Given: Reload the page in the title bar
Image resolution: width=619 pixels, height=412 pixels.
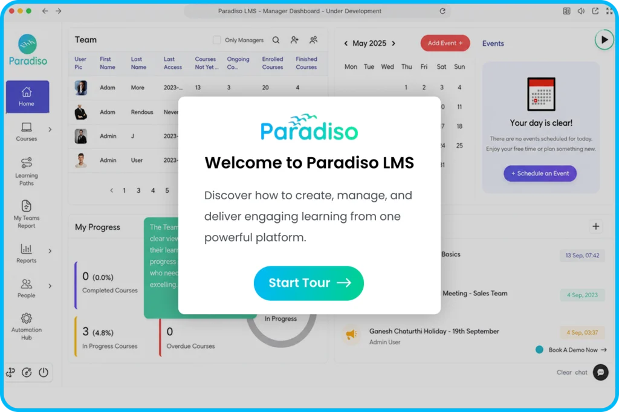Looking at the screenshot, I should click(x=442, y=11).
